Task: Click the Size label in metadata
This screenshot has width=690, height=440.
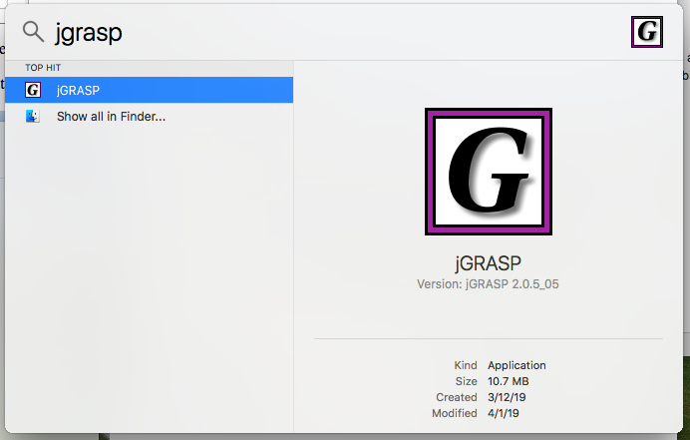Action: click(467, 381)
